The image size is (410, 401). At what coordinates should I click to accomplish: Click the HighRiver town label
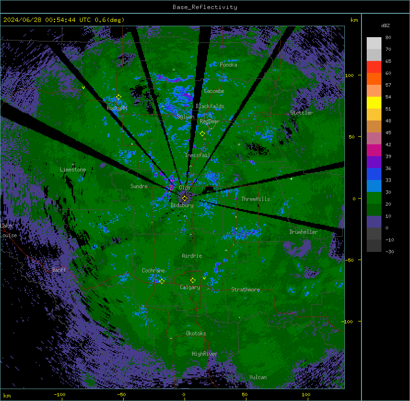[x=205, y=354]
